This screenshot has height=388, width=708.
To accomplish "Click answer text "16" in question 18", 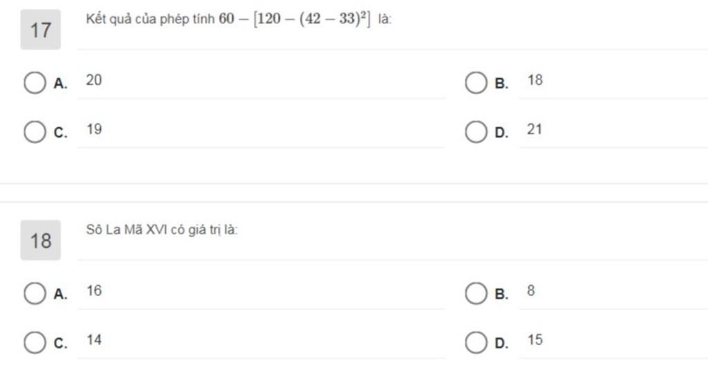I will coord(94,290).
